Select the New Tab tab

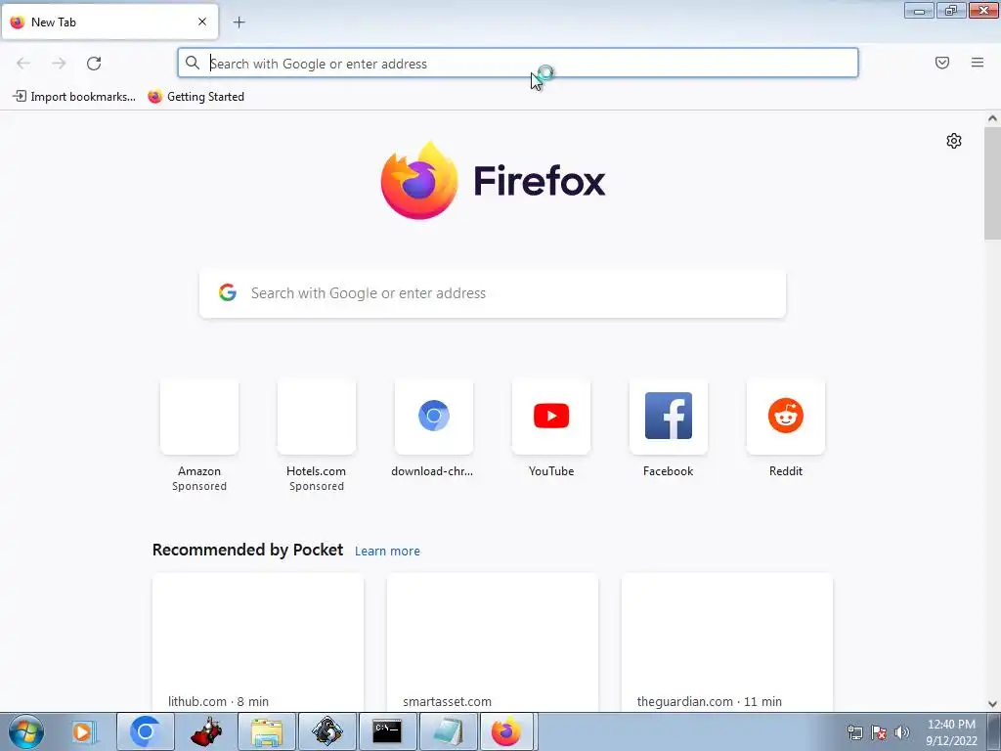pyautogui.click(x=109, y=22)
